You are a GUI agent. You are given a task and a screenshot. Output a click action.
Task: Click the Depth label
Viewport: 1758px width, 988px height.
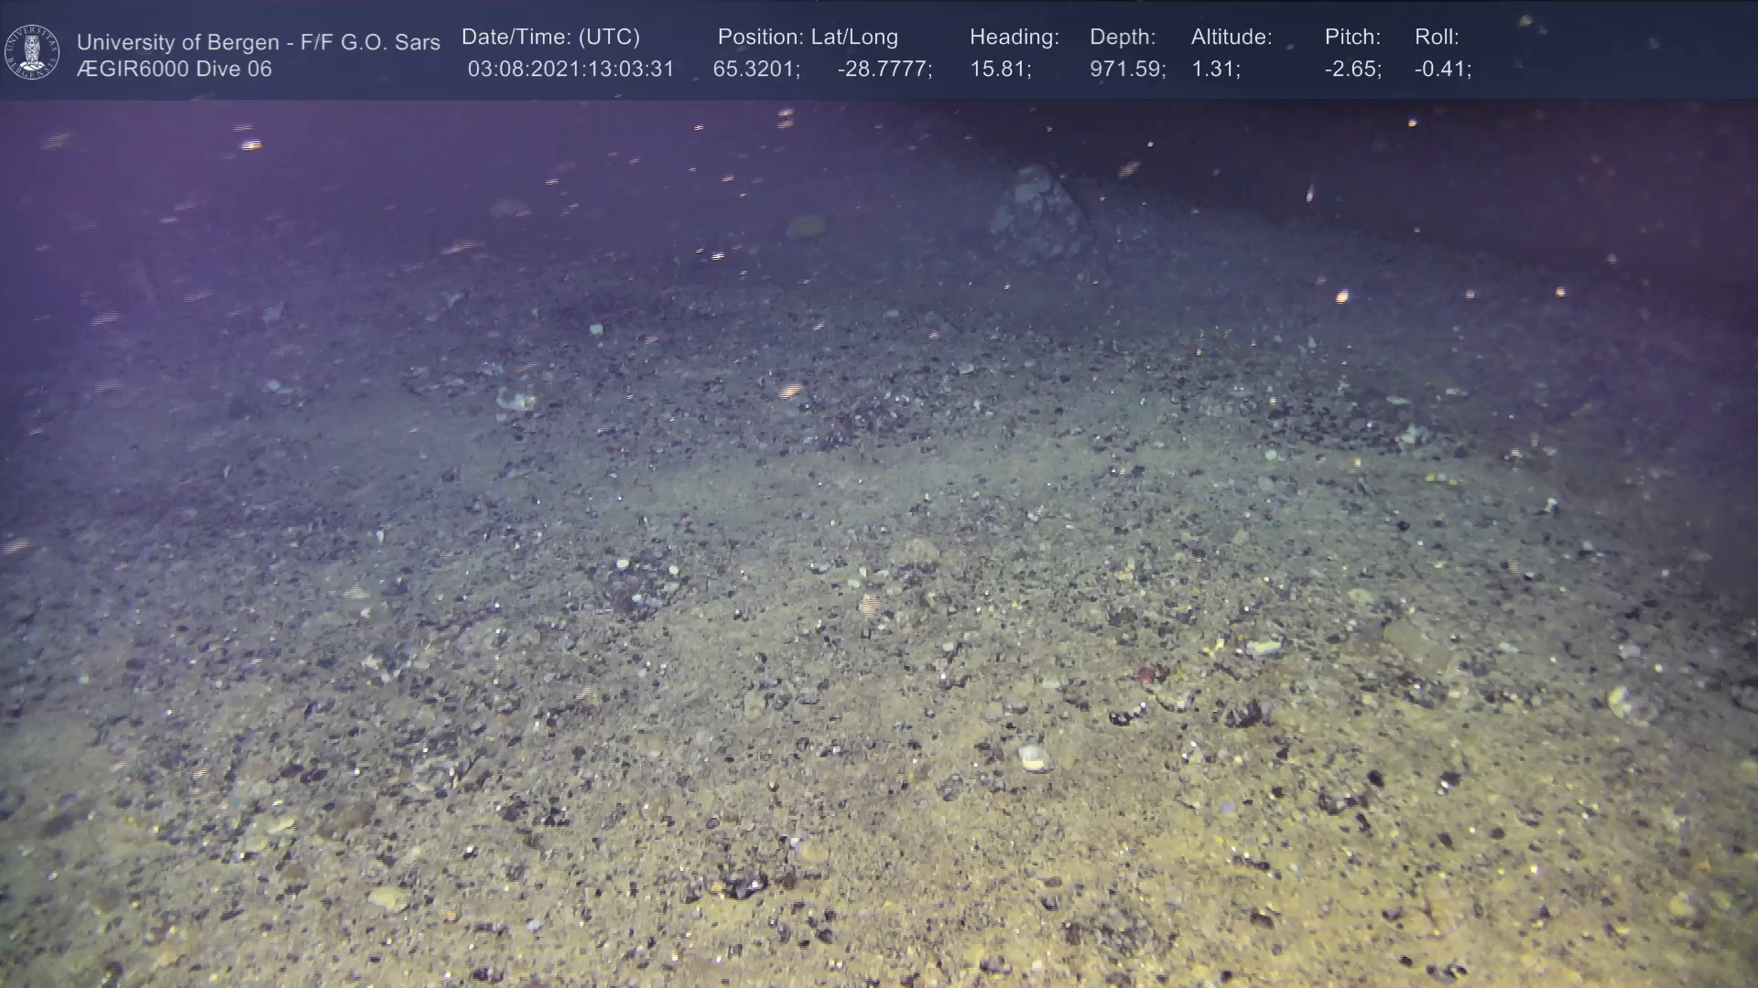click(1122, 38)
